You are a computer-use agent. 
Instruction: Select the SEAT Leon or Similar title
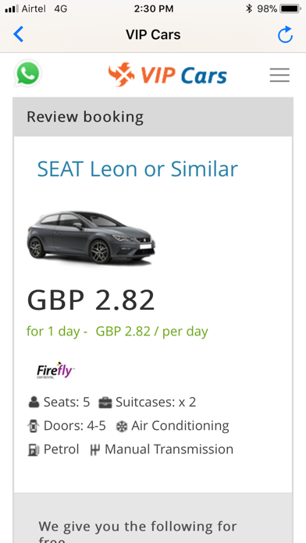[137, 169]
